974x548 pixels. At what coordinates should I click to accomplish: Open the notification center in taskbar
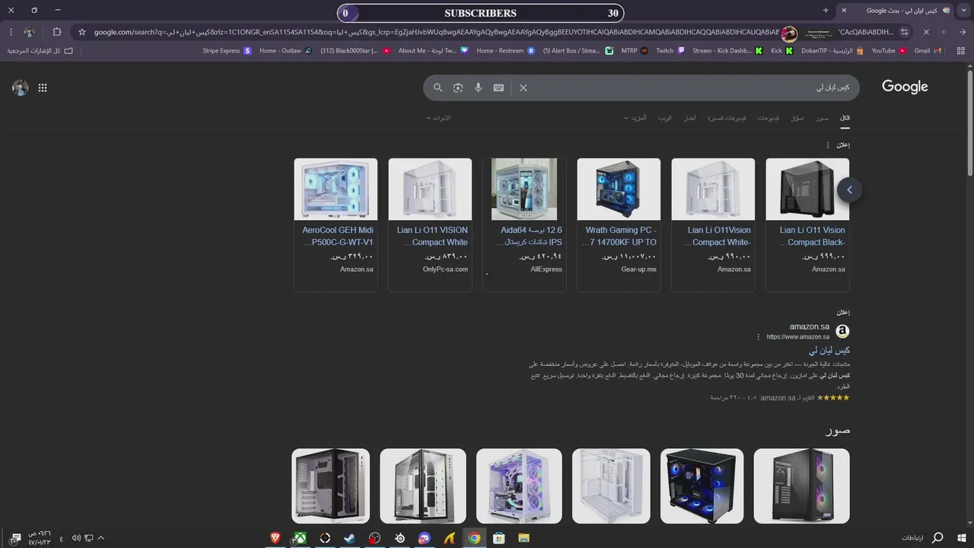click(x=14, y=538)
